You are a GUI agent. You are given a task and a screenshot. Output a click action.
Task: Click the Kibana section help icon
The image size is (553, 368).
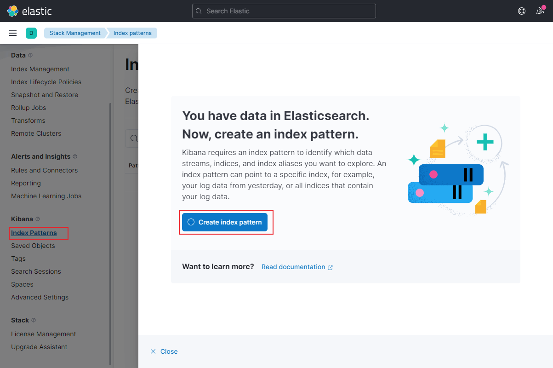point(38,219)
